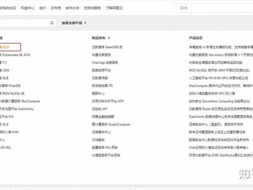Open 云数据库 SelectDB 版
Screen dimensions: 253x190
(107, 47)
